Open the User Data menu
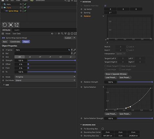154x139 pixels. pos(16,34)
